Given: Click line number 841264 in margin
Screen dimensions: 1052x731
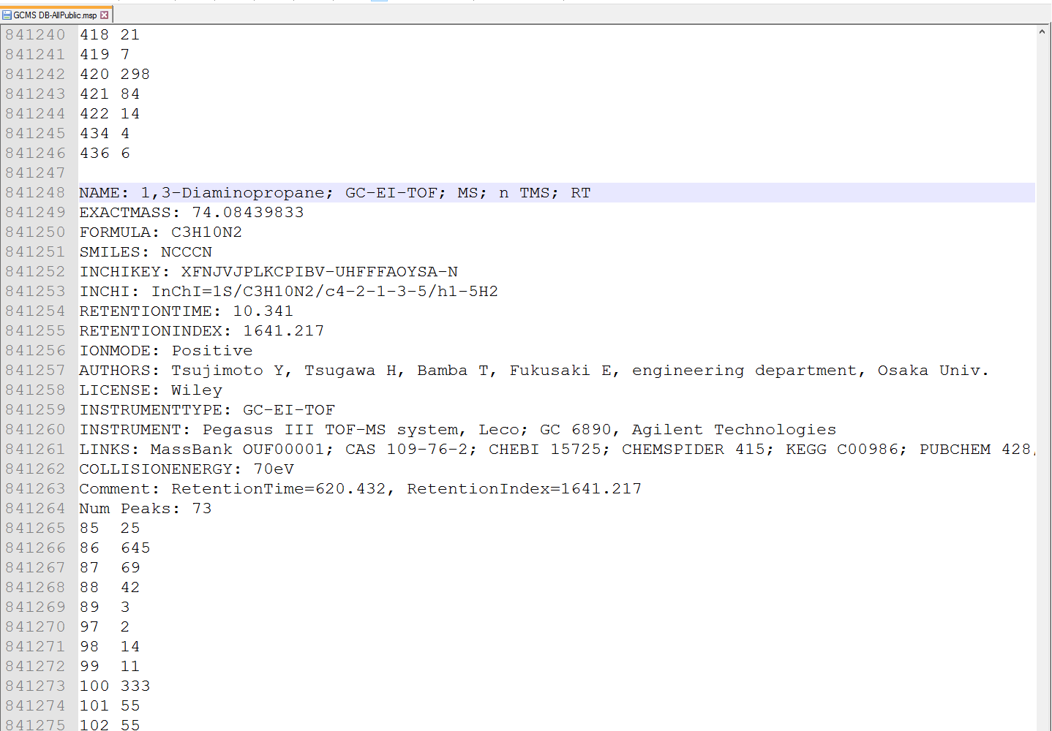Looking at the screenshot, I should (x=35, y=509).
